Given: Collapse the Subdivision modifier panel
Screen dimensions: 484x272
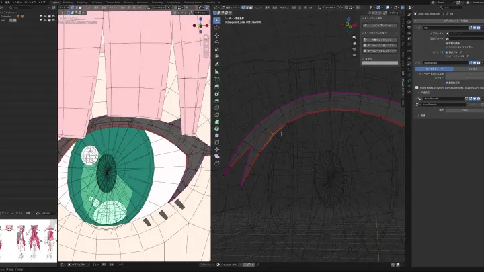Looking at the screenshot, I should click(x=416, y=63).
